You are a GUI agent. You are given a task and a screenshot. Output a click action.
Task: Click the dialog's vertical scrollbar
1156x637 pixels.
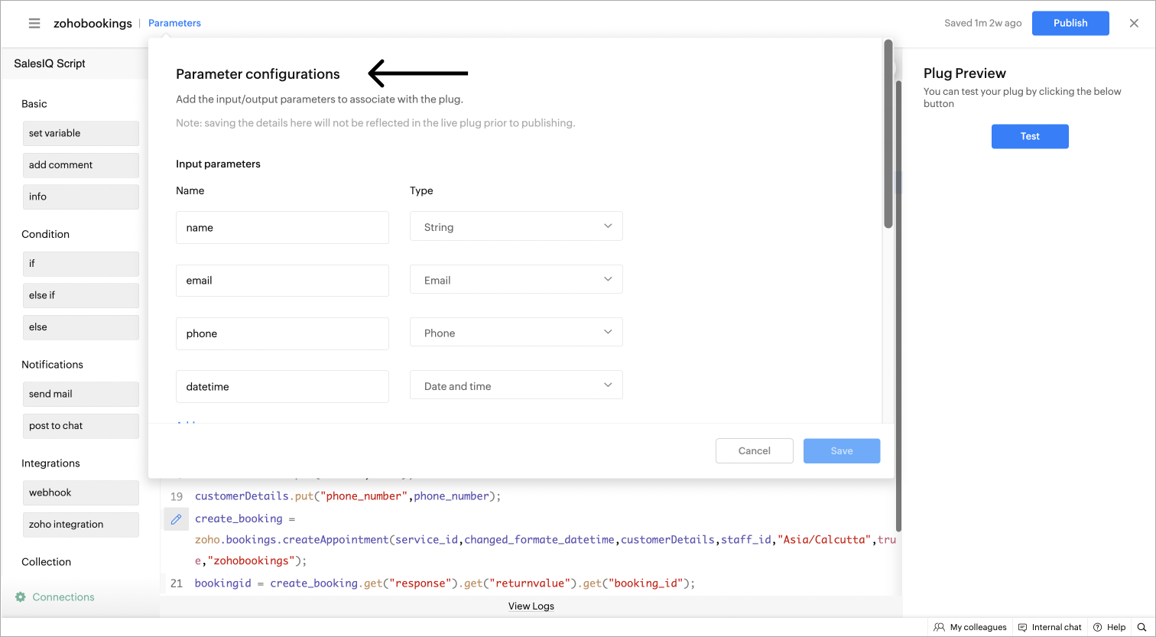888,134
